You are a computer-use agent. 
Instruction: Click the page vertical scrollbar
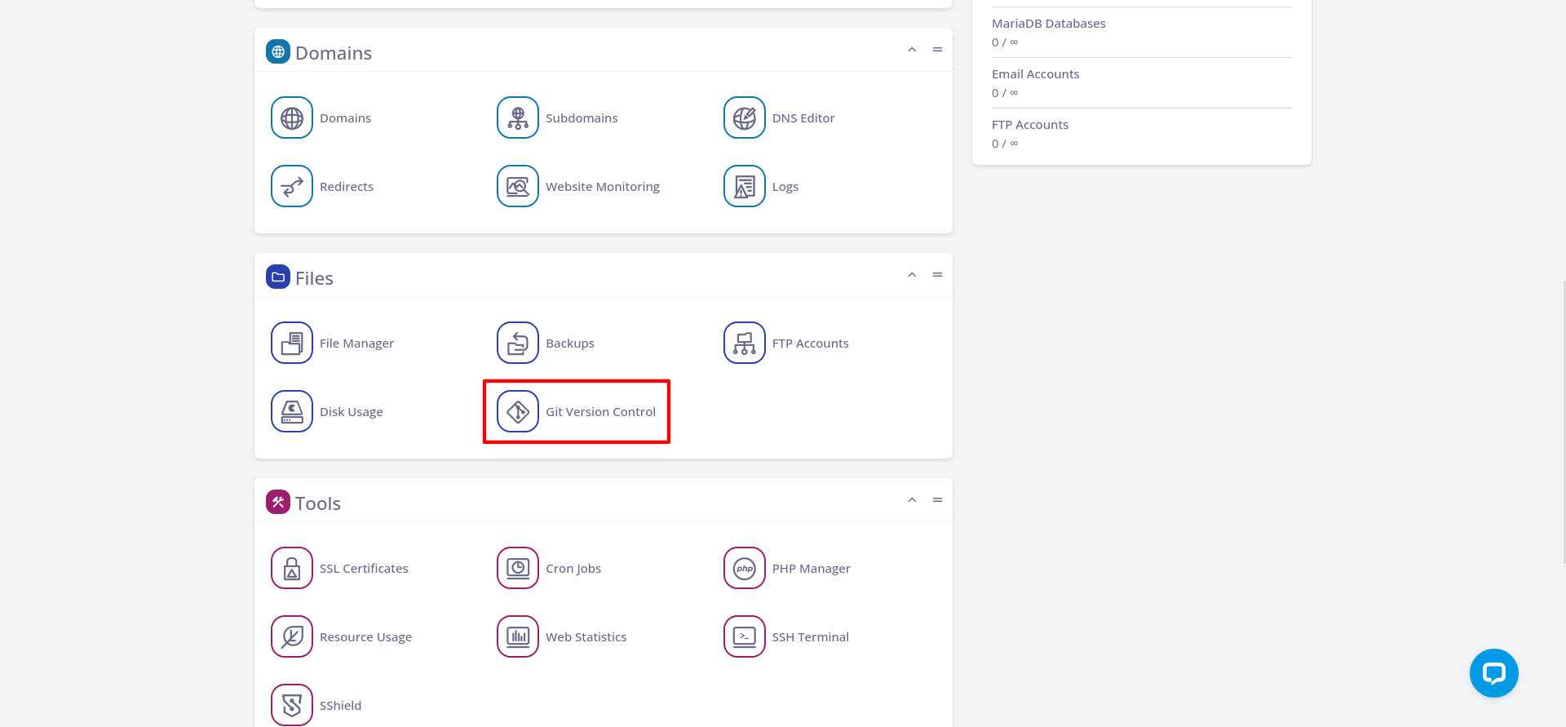(x=1564, y=422)
